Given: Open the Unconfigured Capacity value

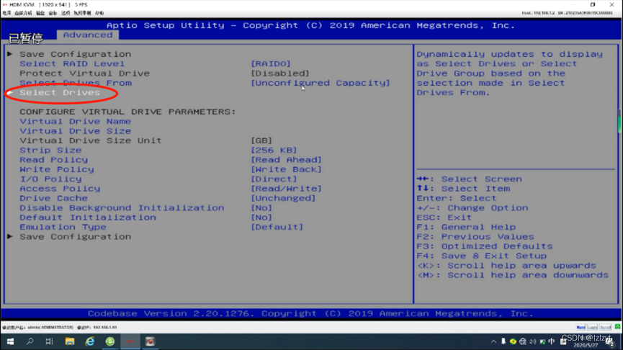Looking at the screenshot, I should (x=321, y=83).
